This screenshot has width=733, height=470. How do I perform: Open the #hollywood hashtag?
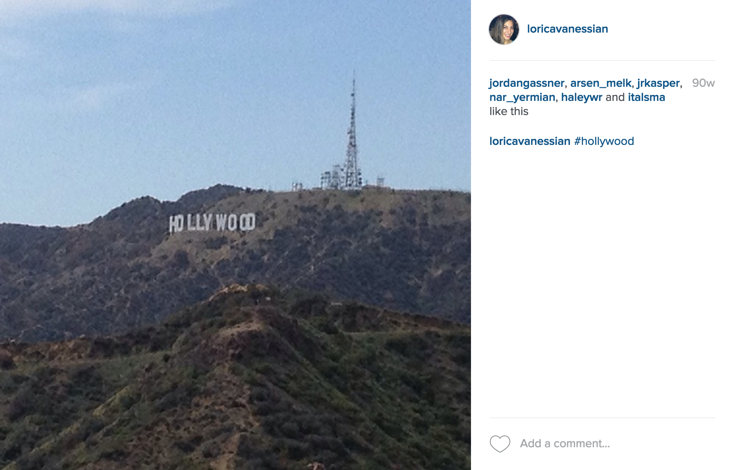(x=604, y=141)
